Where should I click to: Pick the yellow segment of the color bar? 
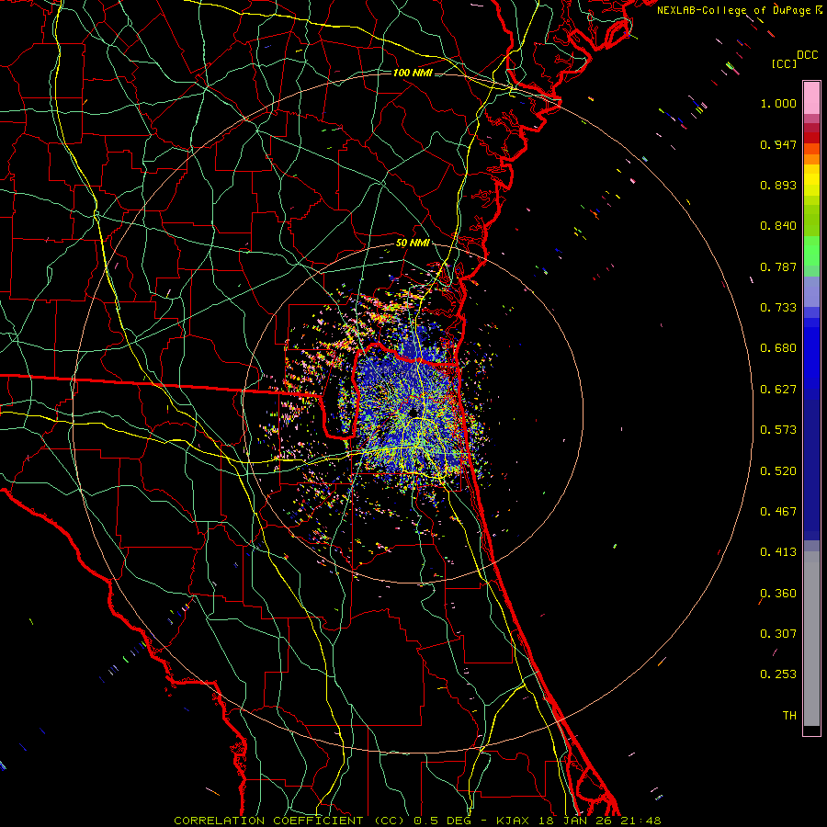[x=811, y=180]
